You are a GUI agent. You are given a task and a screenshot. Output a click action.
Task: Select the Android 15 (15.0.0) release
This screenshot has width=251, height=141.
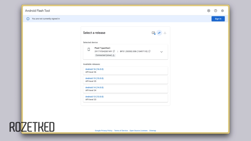pos(94,78)
